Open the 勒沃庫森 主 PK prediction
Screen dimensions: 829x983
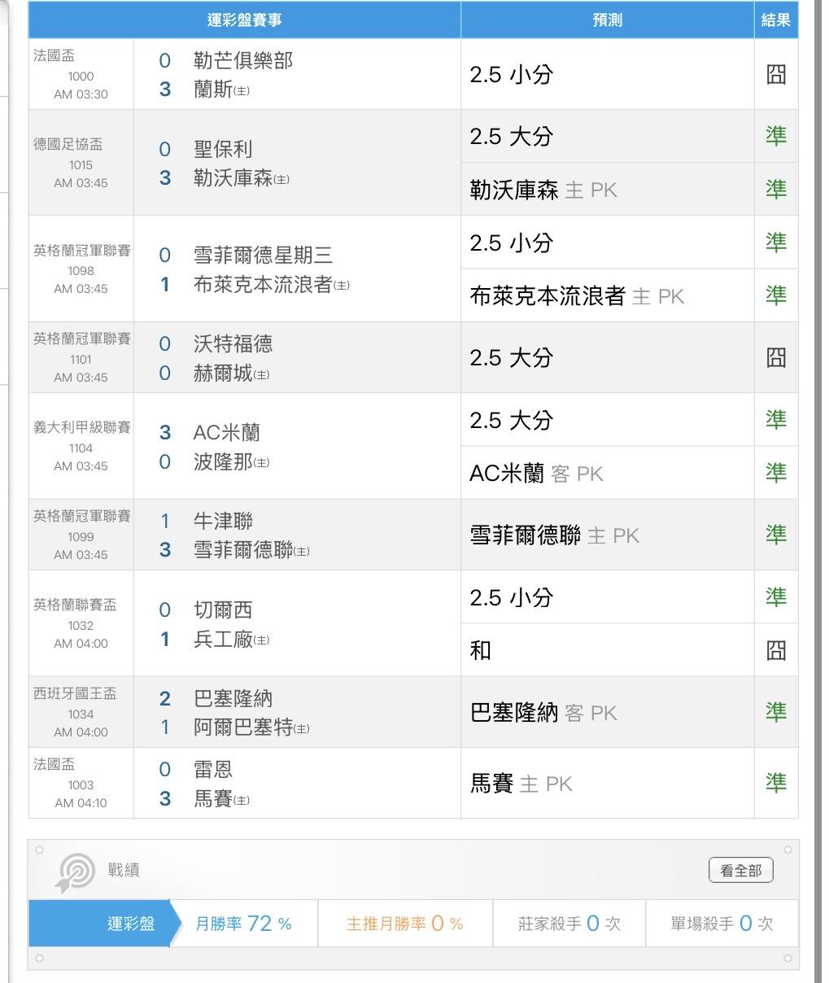(x=543, y=190)
